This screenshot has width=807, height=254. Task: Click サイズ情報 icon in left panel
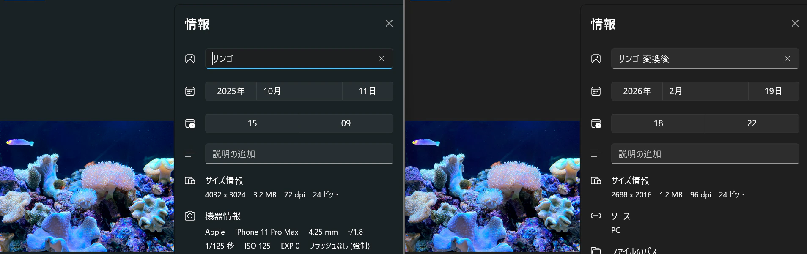click(190, 181)
